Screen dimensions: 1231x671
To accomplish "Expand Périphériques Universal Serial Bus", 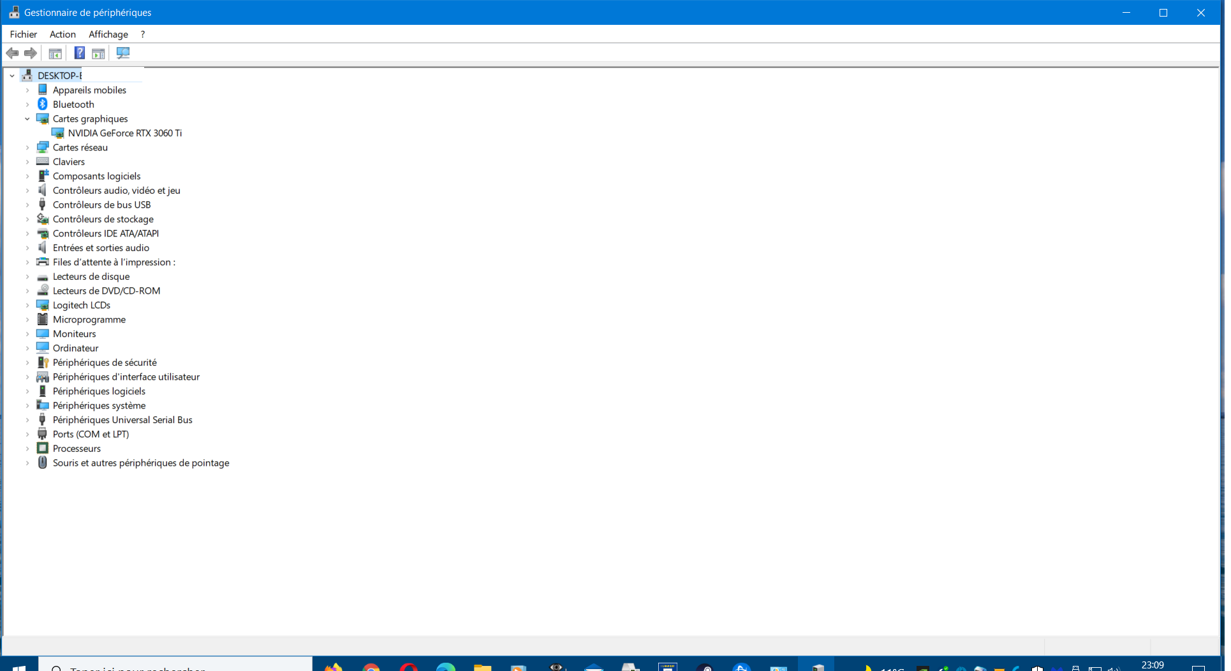I will (27, 420).
